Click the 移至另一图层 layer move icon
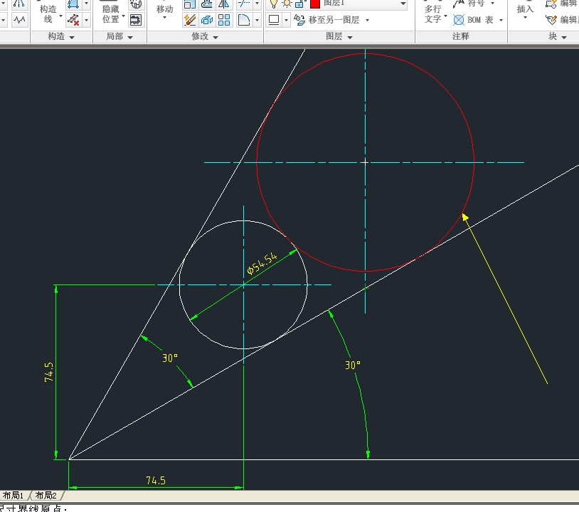This screenshot has width=579, height=512. point(299,20)
